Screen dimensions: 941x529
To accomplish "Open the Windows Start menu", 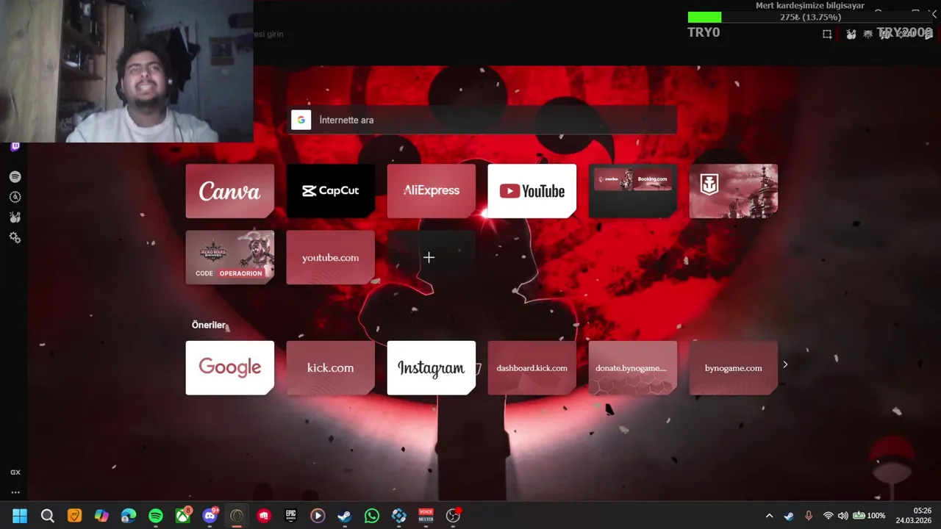I will tap(20, 516).
